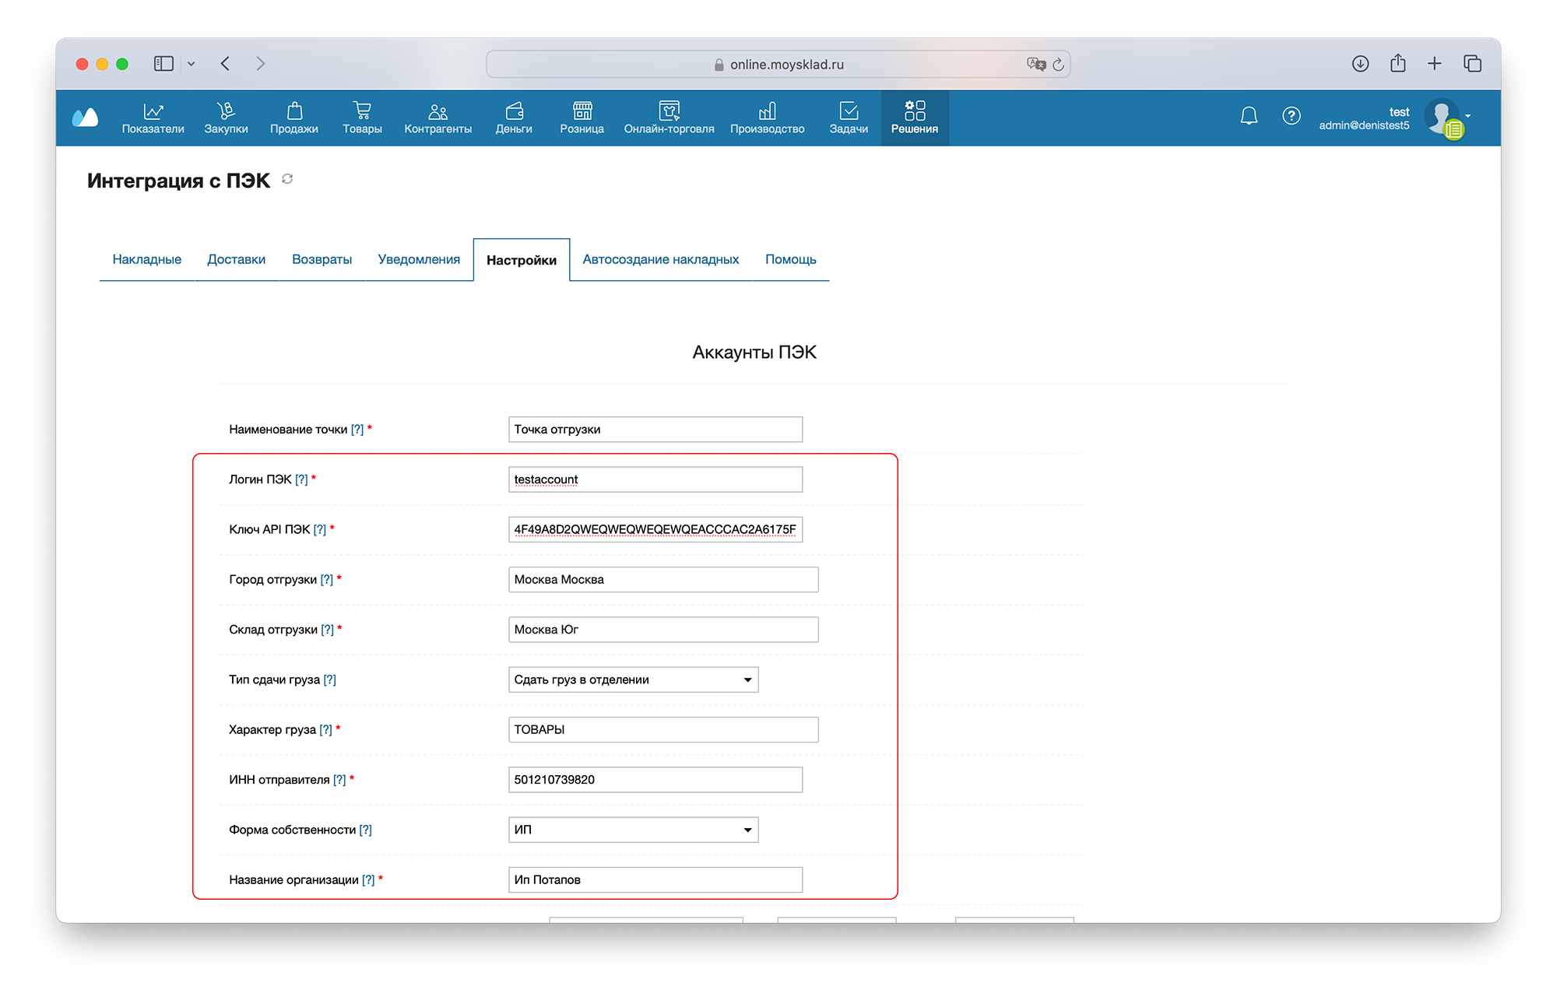The image size is (1557, 997).
Task: Expand the user account menu arrow
Action: (1468, 115)
